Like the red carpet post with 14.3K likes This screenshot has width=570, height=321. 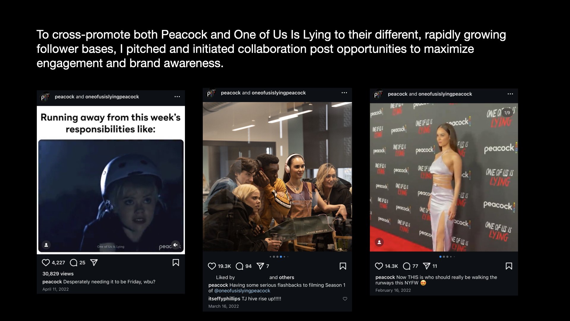[379, 266]
